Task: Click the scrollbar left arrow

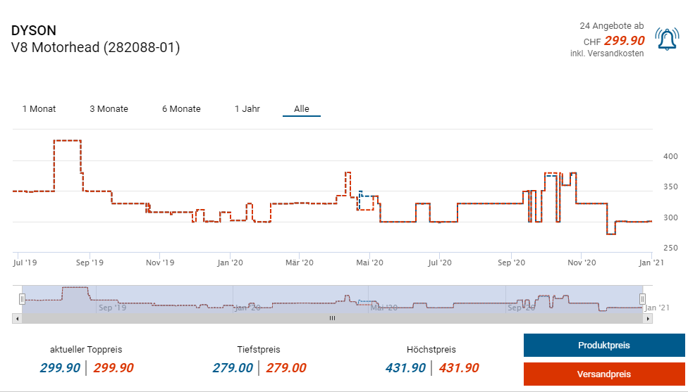Action: (16, 318)
